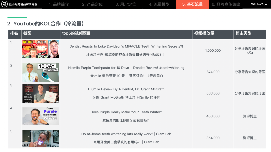Open the 1. 品牌简介 tab
Viewport: 271px width, 152px height.
click(59, 4)
